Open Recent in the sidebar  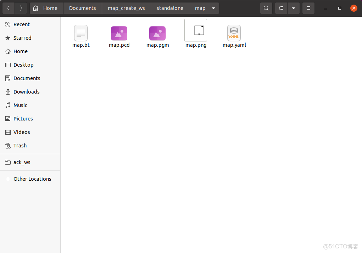[30, 24]
